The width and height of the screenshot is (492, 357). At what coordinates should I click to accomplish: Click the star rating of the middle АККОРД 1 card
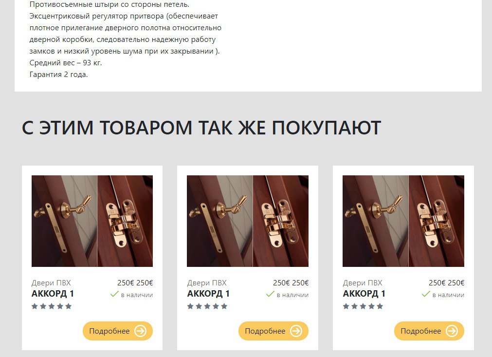point(207,306)
